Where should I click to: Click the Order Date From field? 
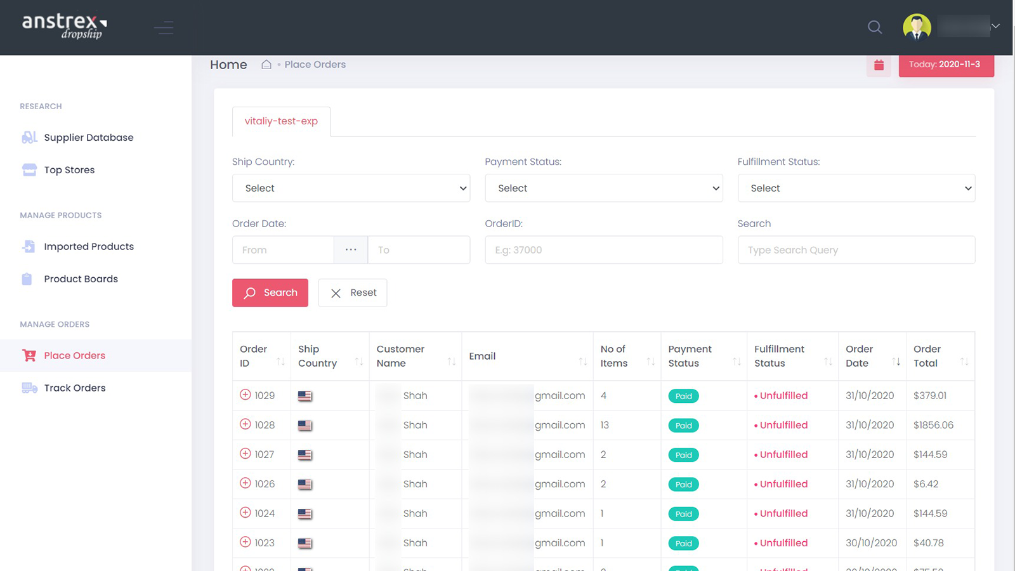click(x=283, y=250)
